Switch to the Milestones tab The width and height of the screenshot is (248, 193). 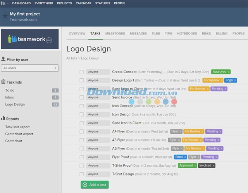[115, 34]
